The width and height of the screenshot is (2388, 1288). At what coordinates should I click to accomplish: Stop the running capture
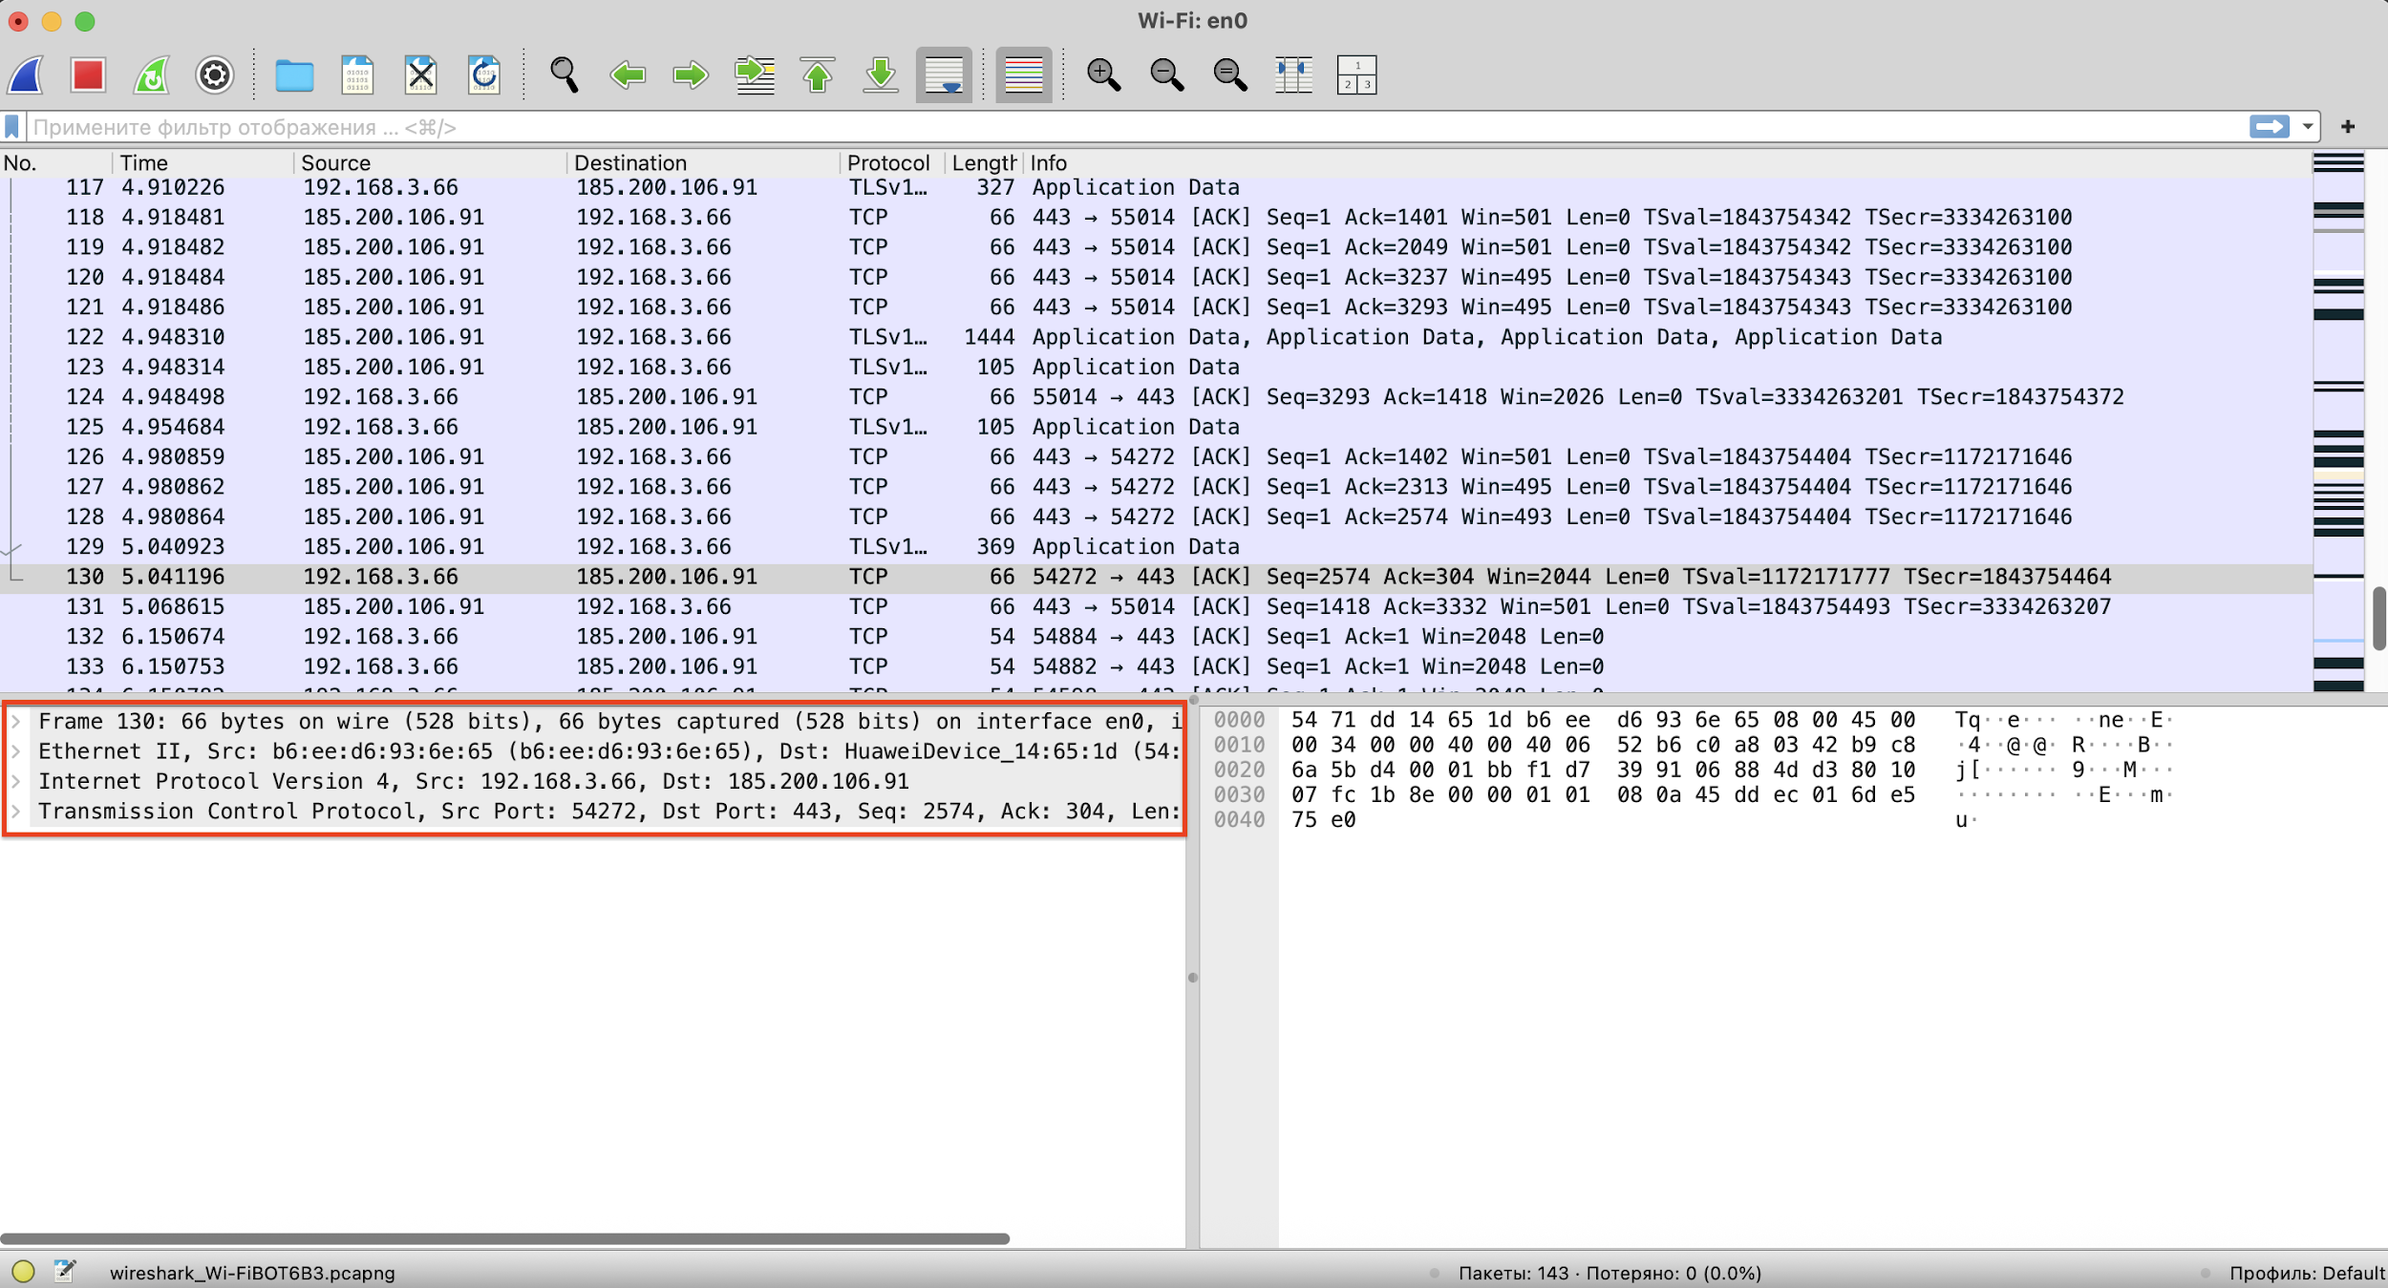pos(88,74)
